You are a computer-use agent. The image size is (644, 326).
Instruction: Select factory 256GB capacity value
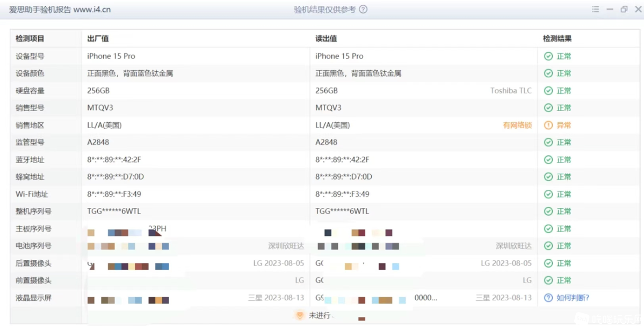click(x=99, y=91)
